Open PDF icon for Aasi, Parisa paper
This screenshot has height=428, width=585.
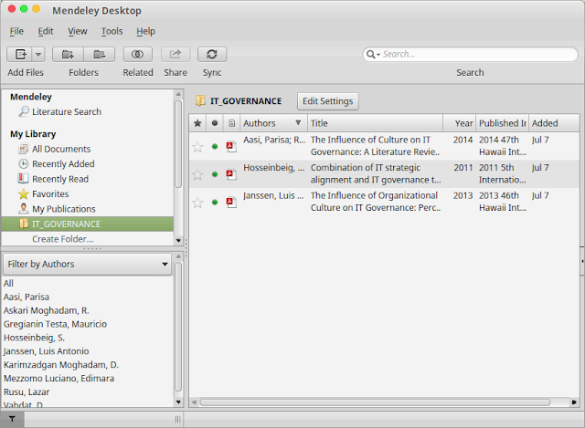pyautogui.click(x=231, y=147)
